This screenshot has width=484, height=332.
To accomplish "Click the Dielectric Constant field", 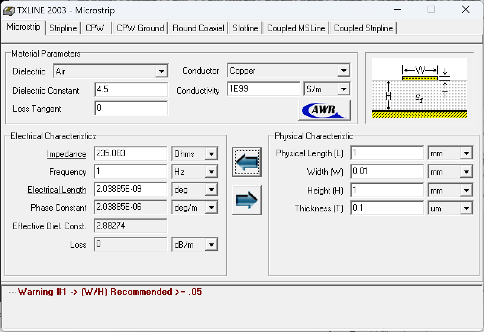I will [x=131, y=90].
